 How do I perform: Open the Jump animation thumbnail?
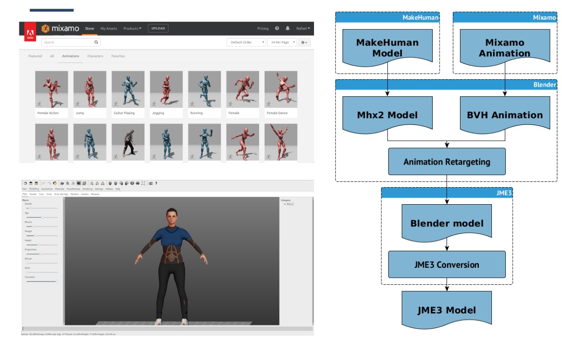(90, 89)
